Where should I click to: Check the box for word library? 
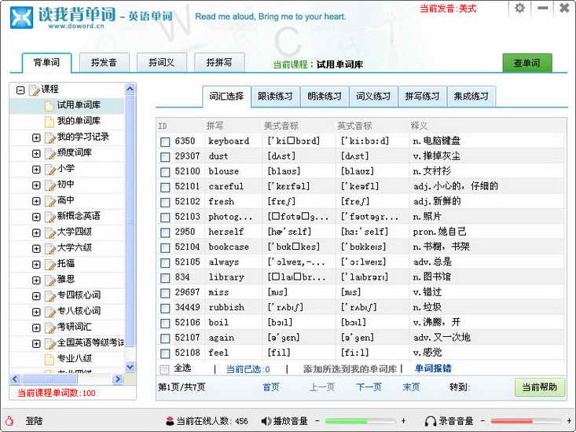point(165,278)
